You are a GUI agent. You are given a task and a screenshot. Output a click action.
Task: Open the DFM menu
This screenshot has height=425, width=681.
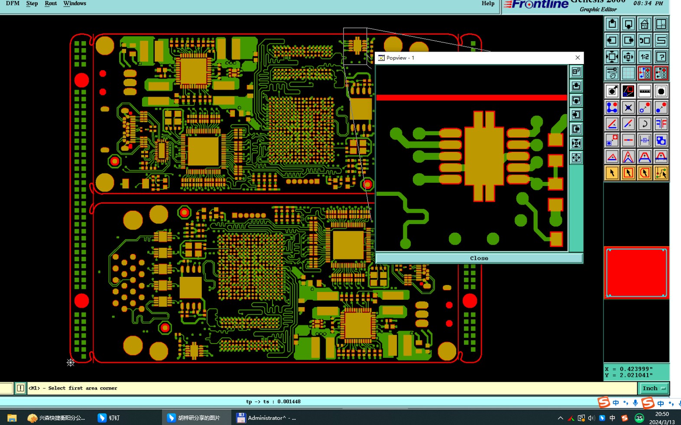point(13,3)
